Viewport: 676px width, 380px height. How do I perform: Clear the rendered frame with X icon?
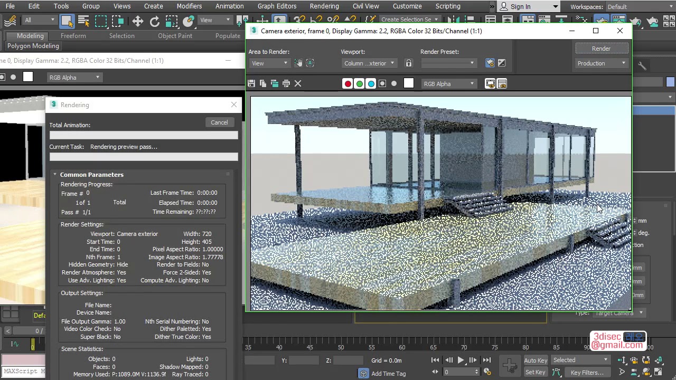(298, 83)
